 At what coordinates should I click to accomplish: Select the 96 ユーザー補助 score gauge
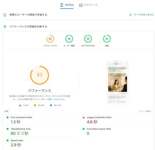tap(69, 41)
